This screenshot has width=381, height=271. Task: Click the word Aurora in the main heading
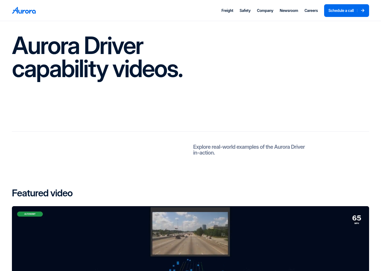pos(46,46)
